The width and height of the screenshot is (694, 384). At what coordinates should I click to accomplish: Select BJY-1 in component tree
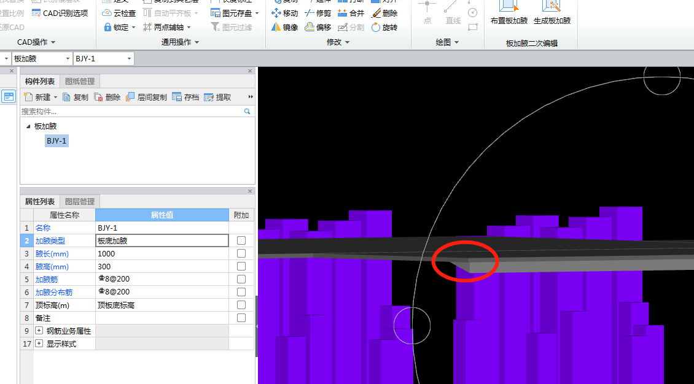[x=57, y=141]
